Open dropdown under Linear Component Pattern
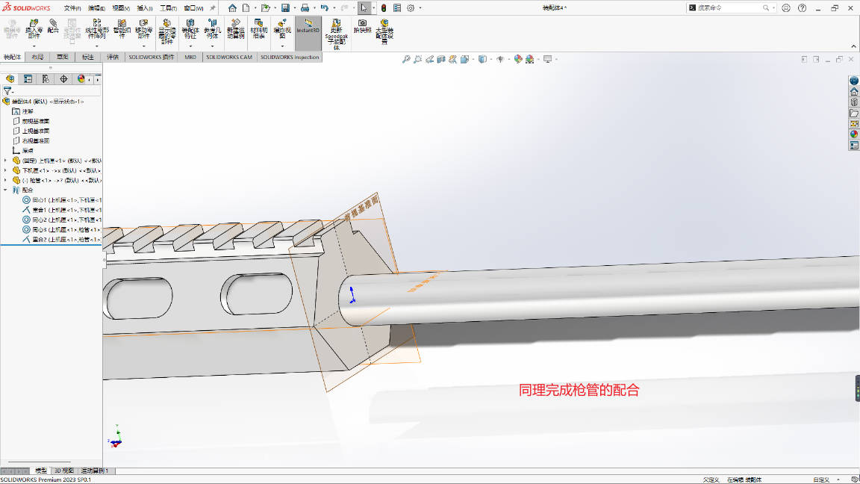This screenshot has height=484, width=860. (x=96, y=46)
